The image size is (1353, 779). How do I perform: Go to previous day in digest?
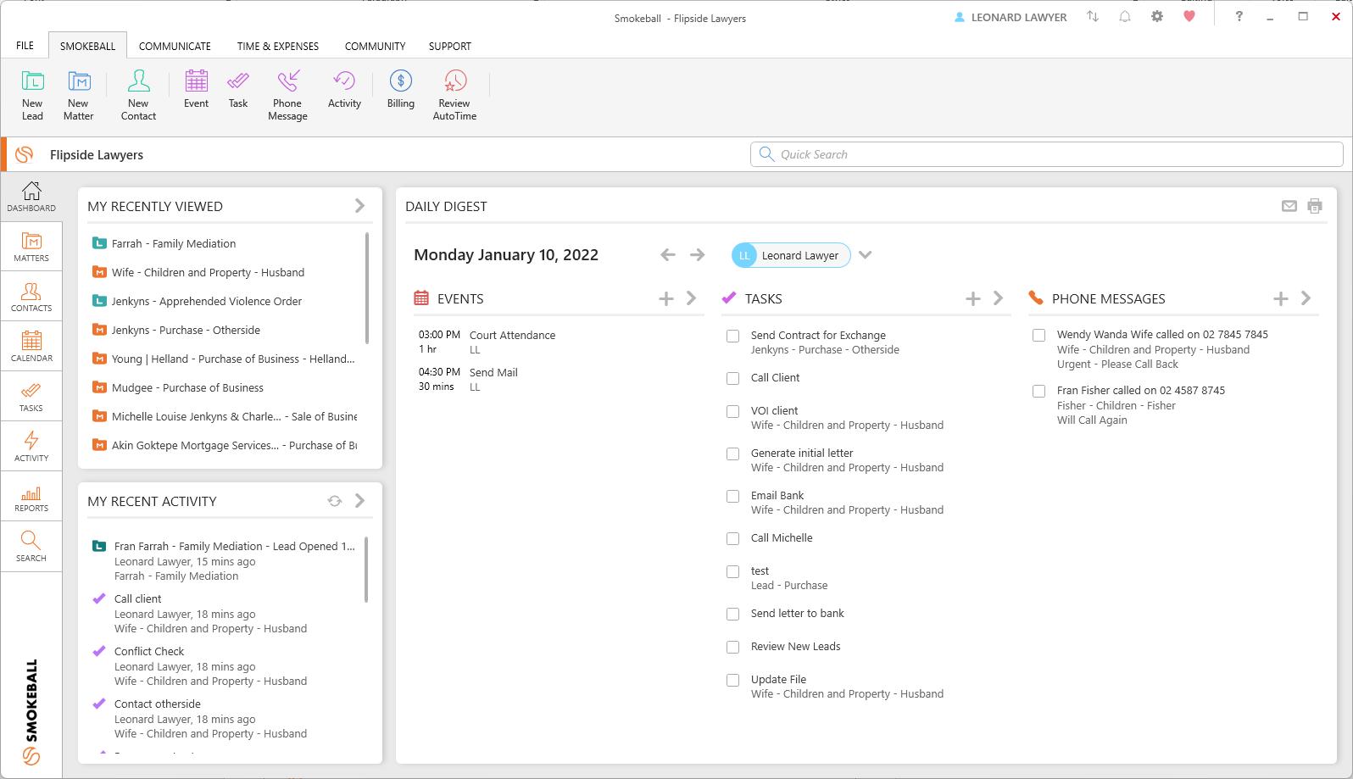pos(668,255)
